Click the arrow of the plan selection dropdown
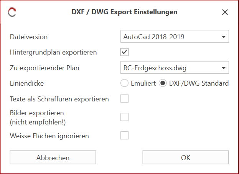This screenshot has width=239, height=174. click(223, 68)
